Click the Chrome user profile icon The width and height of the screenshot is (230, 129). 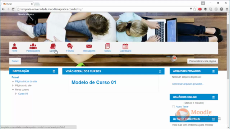(203, 3)
